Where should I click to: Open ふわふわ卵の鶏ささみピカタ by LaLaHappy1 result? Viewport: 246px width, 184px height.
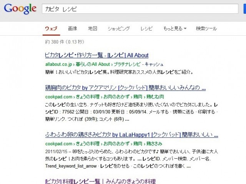pyautogui.click(x=131, y=135)
